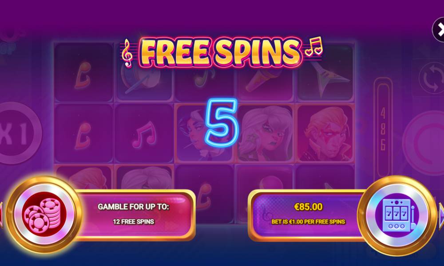Image resolution: width=444 pixels, height=266 pixels.
Task: Click the red left arrow beside chips icon
Action: [x=1, y=215]
